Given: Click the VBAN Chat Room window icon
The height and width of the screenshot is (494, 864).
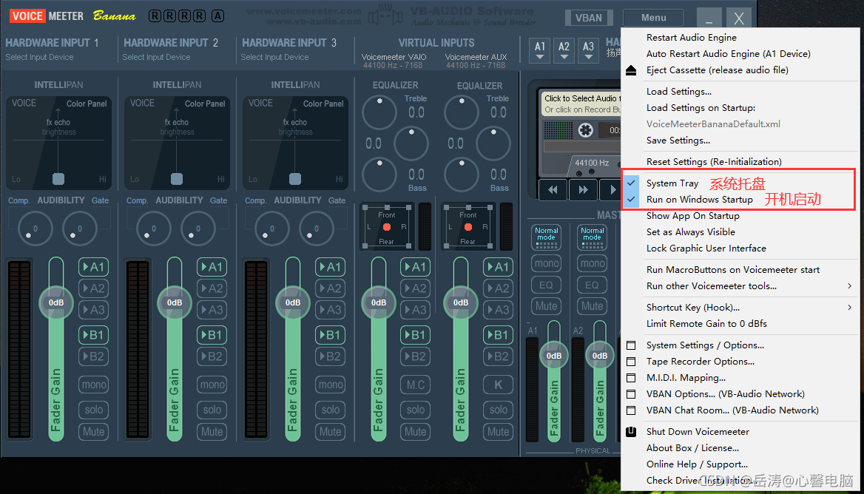Looking at the screenshot, I should (631, 410).
